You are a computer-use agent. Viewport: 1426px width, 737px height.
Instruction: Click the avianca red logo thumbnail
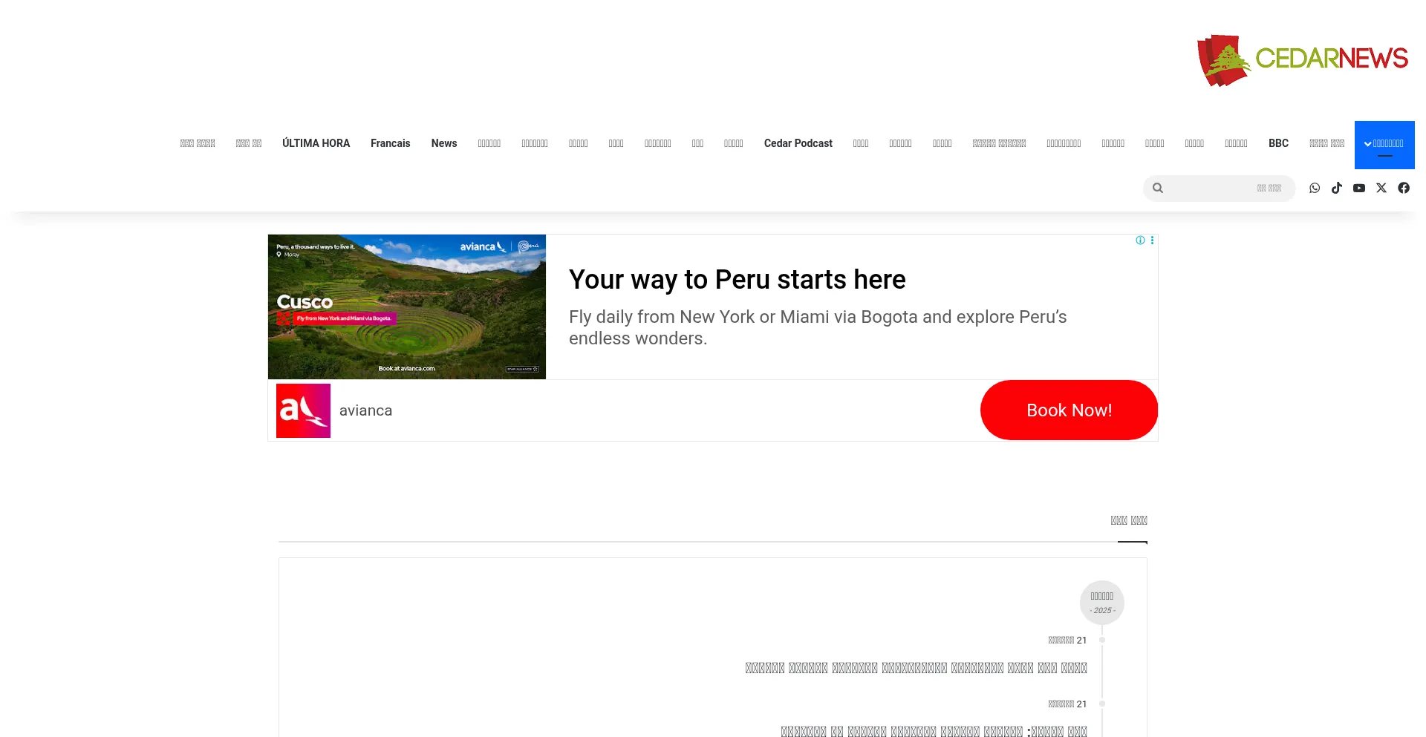click(303, 410)
